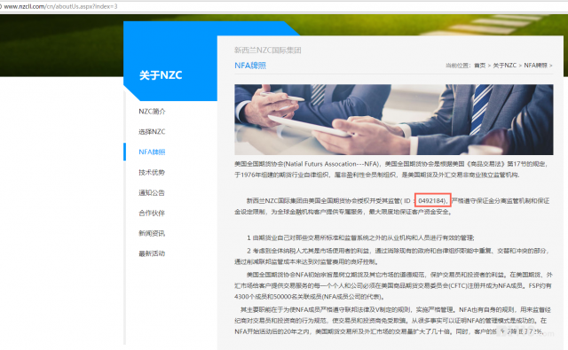Go to 最新活动 sidebar item
Screen dimensions: 568x350
pos(152,253)
